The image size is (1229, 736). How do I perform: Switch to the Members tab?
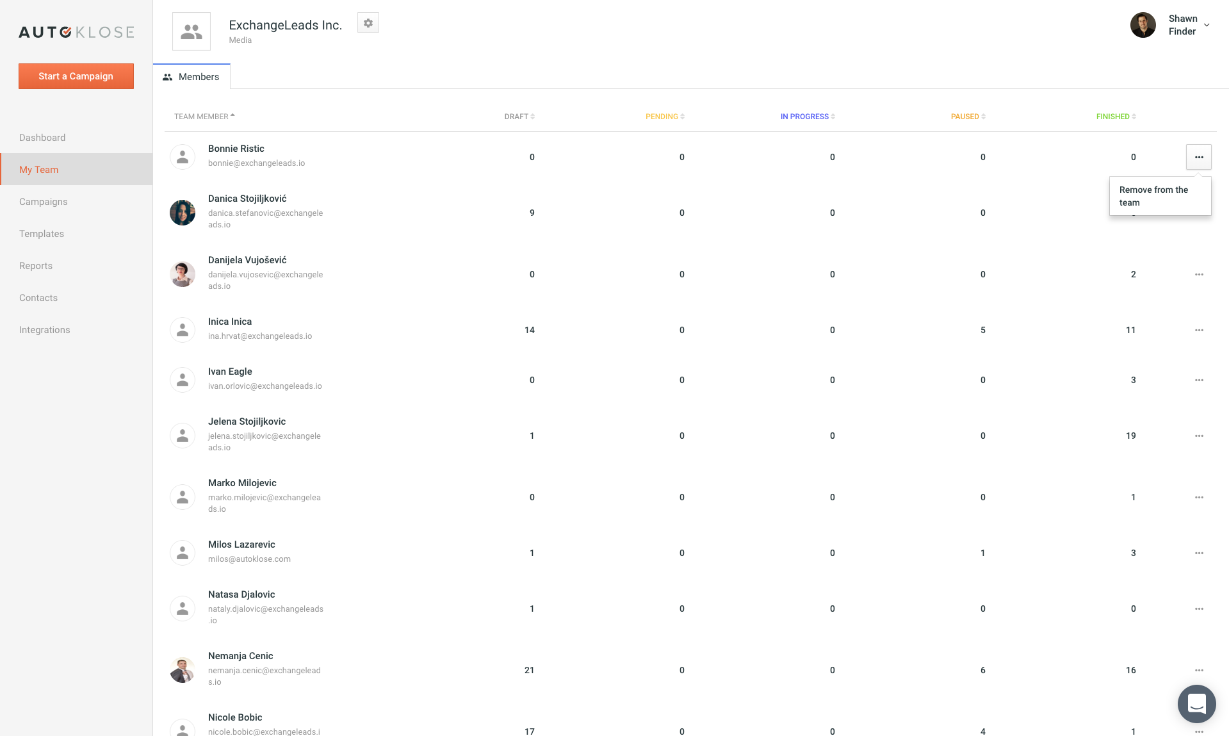coord(191,77)
